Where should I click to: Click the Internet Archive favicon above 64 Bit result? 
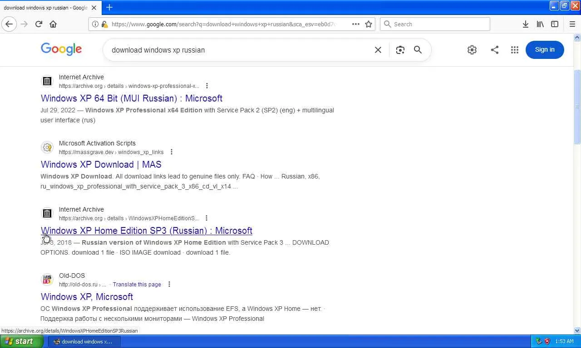(47, 81)
